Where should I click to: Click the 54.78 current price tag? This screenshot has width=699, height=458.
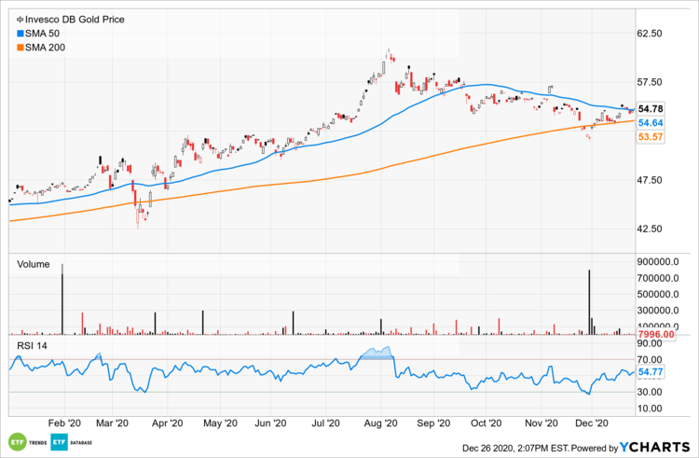coord(650,109)
